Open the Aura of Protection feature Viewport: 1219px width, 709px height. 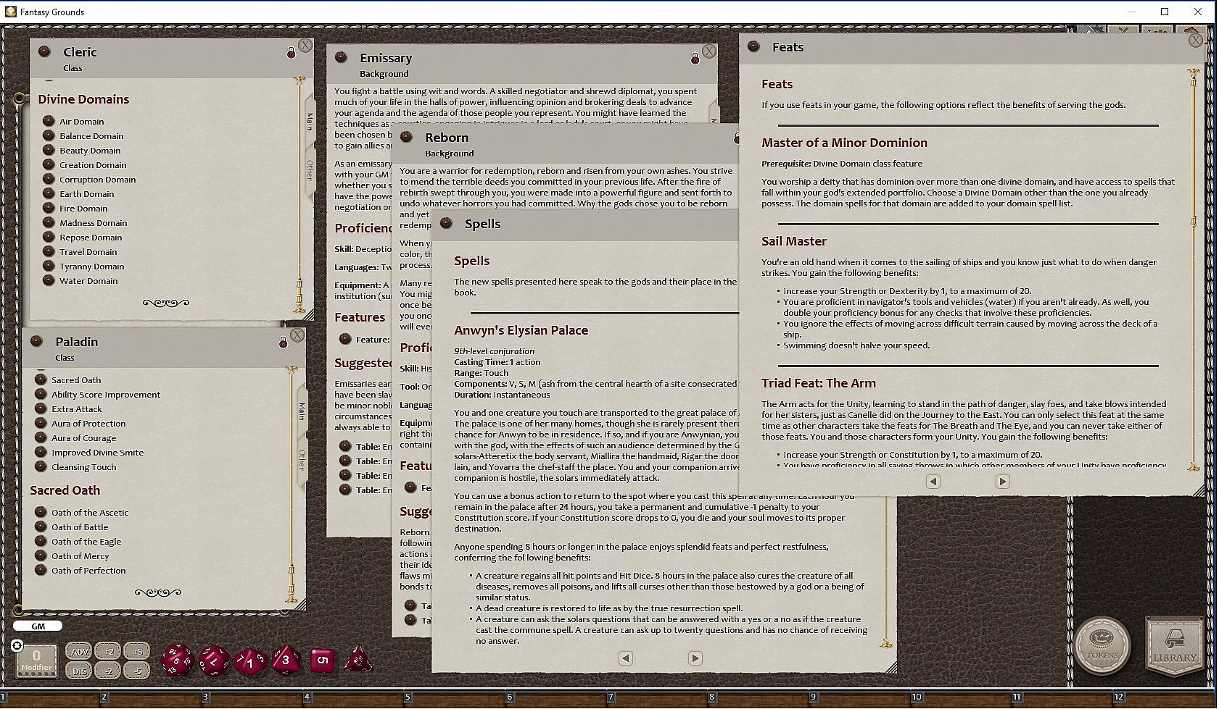(x=88, y=424)
